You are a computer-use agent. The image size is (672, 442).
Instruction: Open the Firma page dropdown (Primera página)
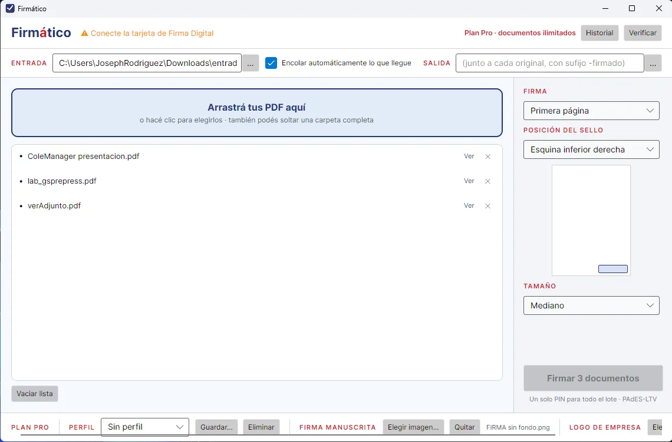tap(591, 111)
